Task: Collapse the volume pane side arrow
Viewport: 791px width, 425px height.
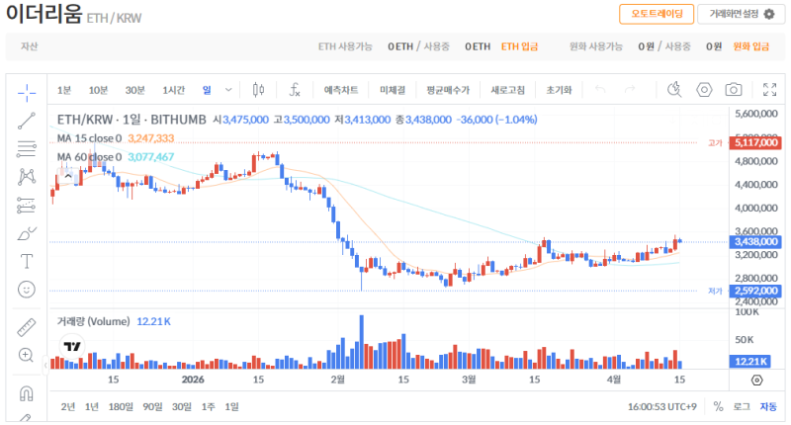Action: pos(45,365)
